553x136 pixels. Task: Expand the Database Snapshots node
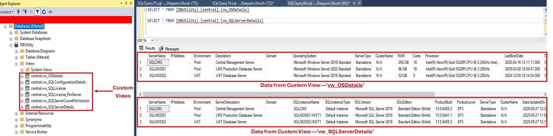(11, 39)
